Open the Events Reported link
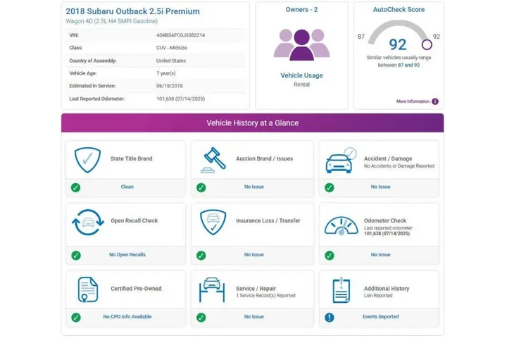This screenshot has width=507, height=338. coord(380,317)
